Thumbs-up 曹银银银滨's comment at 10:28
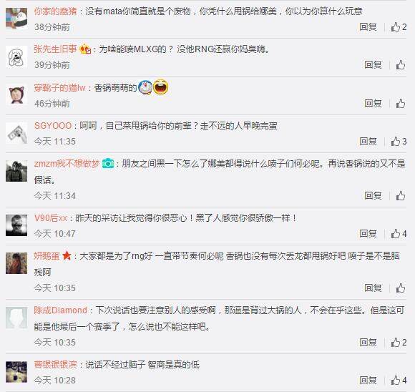The height and width of the screenshot is (392, 415). 399,381
